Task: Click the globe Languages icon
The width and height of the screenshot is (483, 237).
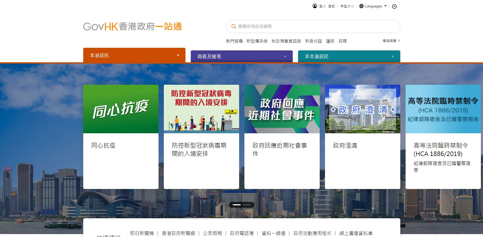Action: click(x=361, y=6)
